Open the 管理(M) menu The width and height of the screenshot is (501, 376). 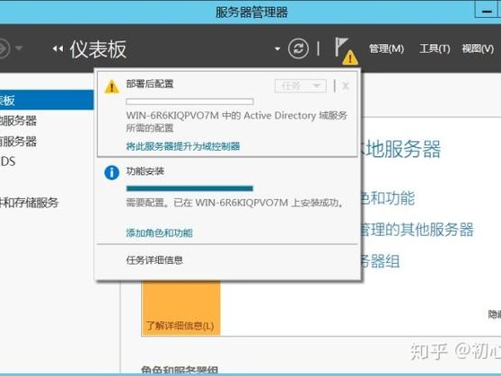[x=386, y=48]
